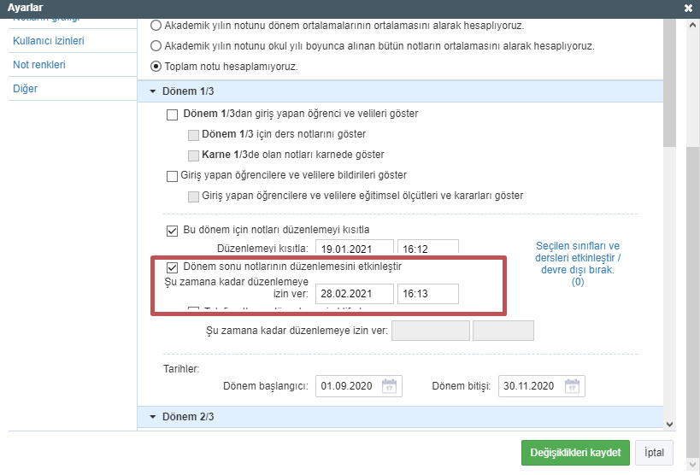Click scrollbar down arrow in settings panel
Screen dimensions: 700x475
coord(670,422)
